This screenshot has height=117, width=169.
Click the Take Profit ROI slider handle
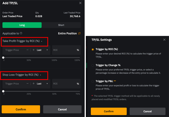3,58
